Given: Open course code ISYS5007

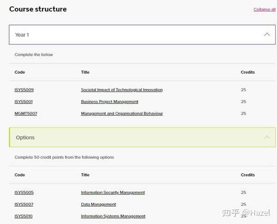Looking at the screenshot, I should tap(24, 204).
